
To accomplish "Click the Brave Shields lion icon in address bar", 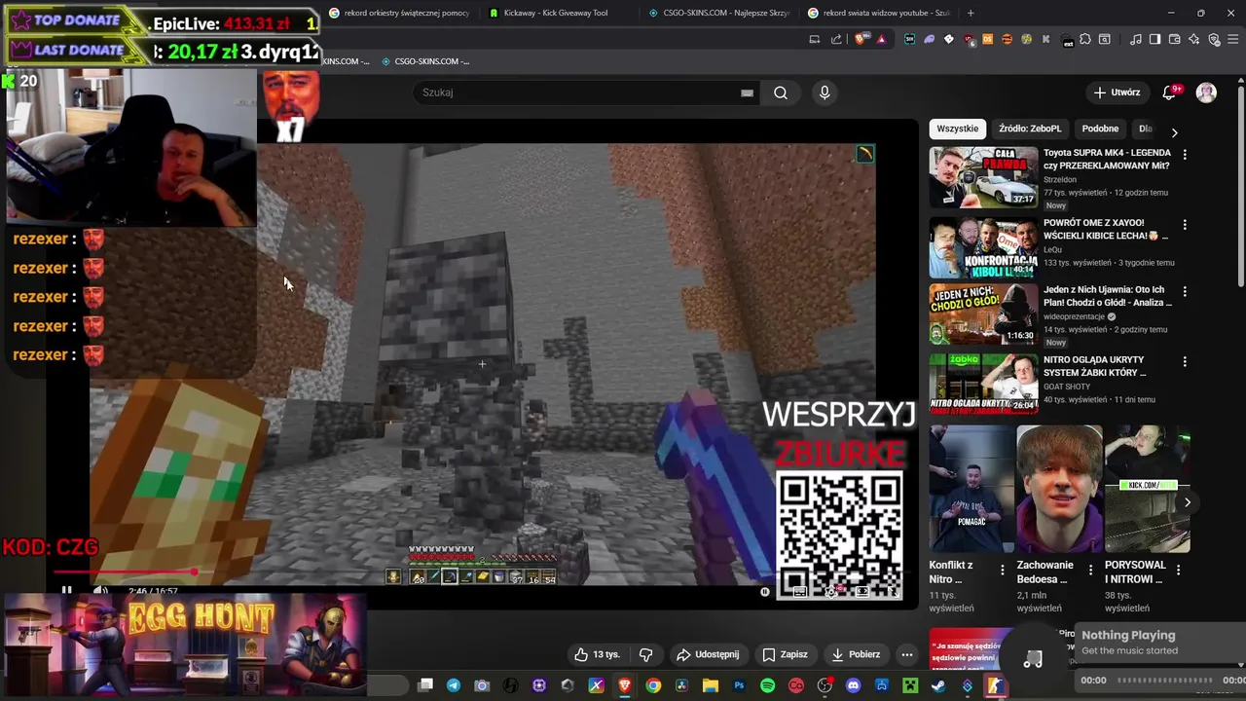I will [861, 39].
